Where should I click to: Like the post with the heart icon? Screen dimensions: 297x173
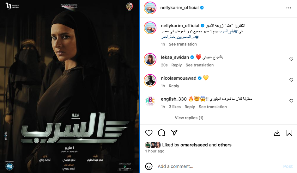click(149, 133)
